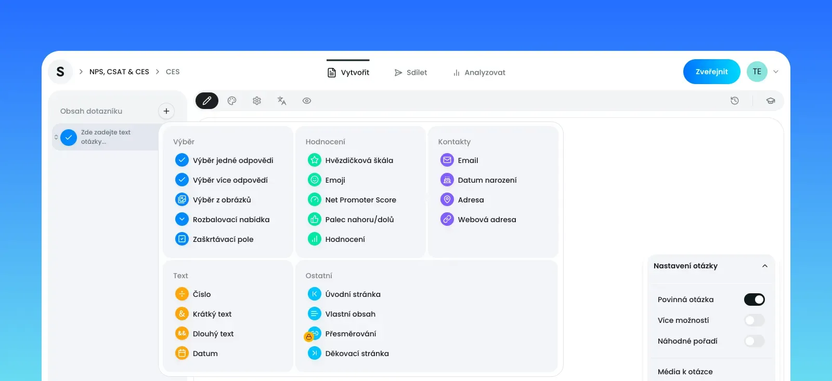
Task: Add Úvodní stránka intro page
Action: 345,294
